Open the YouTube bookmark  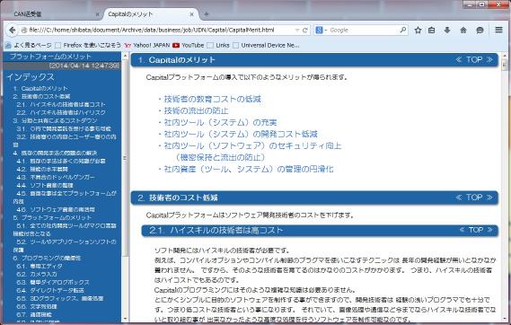click(189, 45)
